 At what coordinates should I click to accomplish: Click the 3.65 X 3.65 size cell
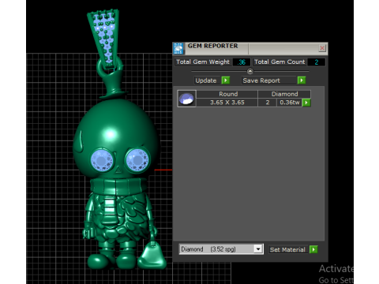[227, 103]
